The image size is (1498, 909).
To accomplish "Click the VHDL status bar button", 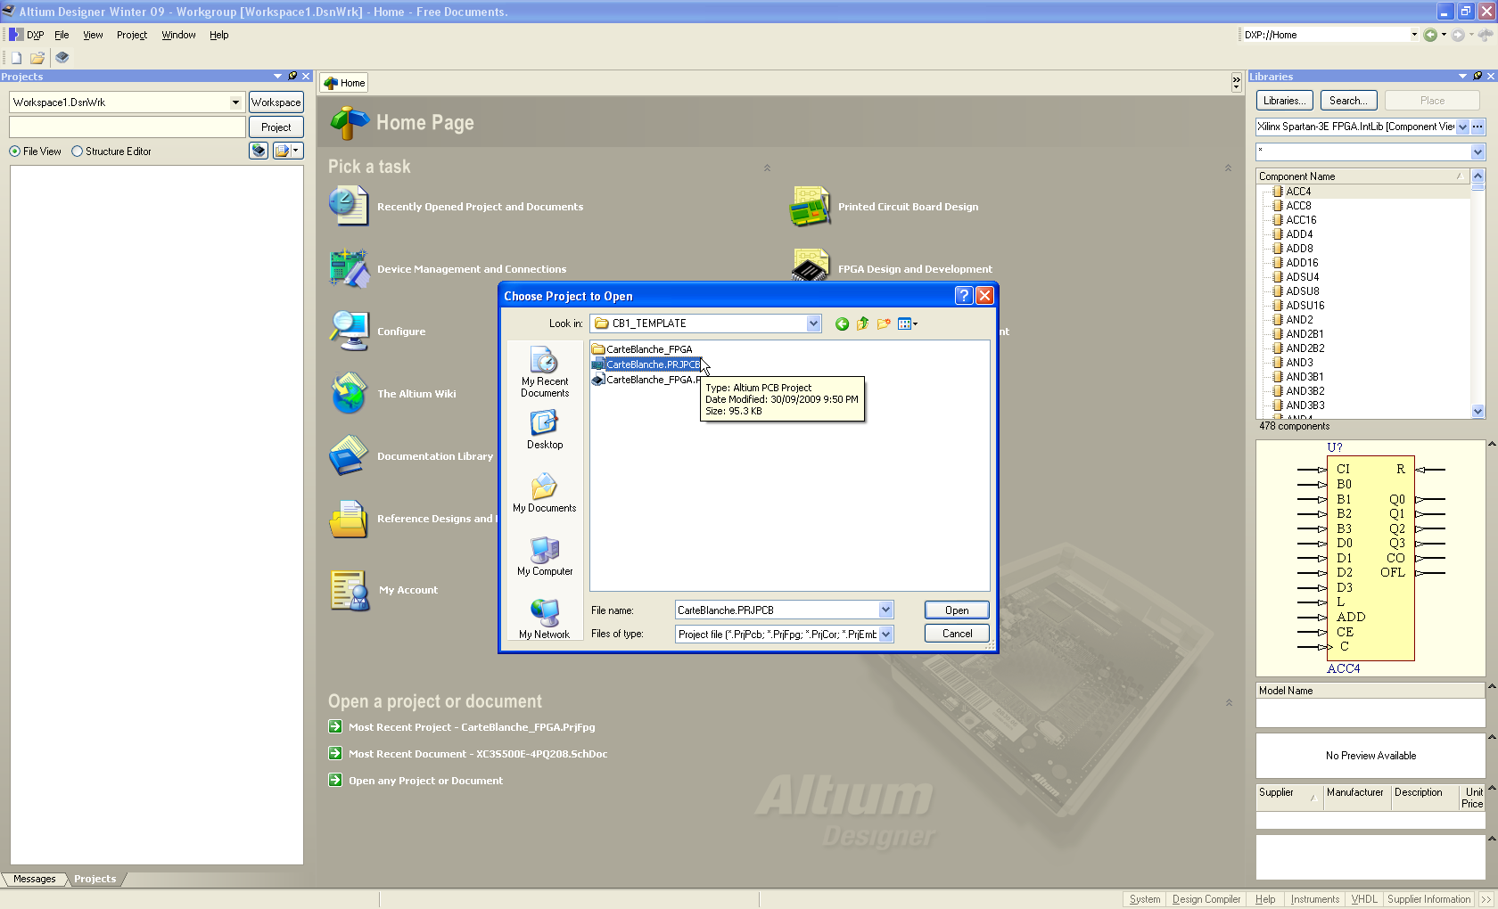I will pyautogui.click(x=1363, y=899).
